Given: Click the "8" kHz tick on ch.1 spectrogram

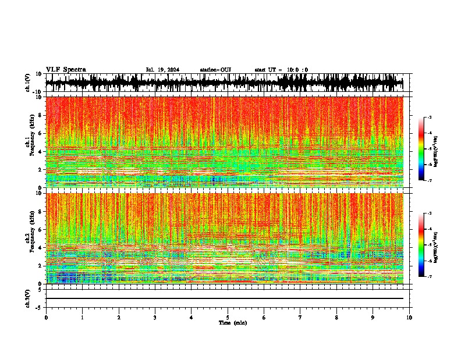Looking at the screenshot, I should click(x=40, y=115).
